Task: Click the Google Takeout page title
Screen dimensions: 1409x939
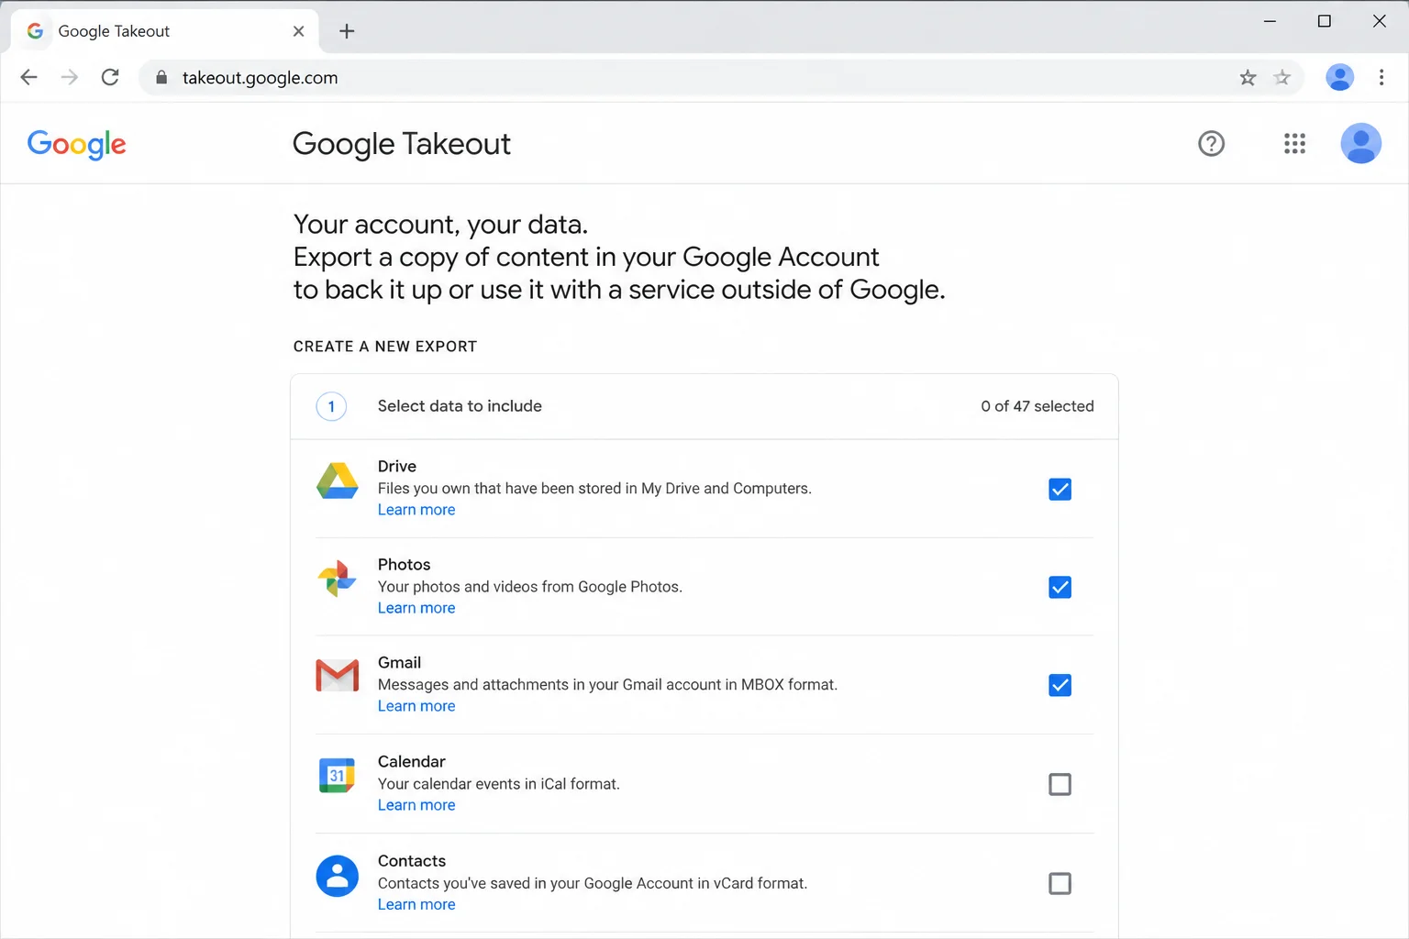Action: pos(401,144)
